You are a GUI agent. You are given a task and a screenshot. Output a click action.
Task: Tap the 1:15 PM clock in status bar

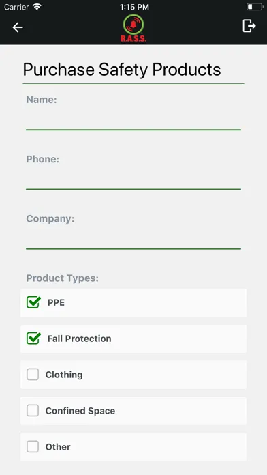pos(134,7)
